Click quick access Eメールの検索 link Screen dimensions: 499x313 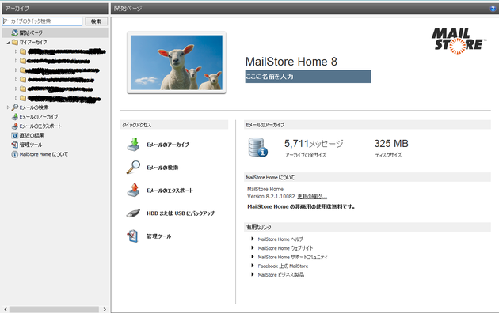162,168
